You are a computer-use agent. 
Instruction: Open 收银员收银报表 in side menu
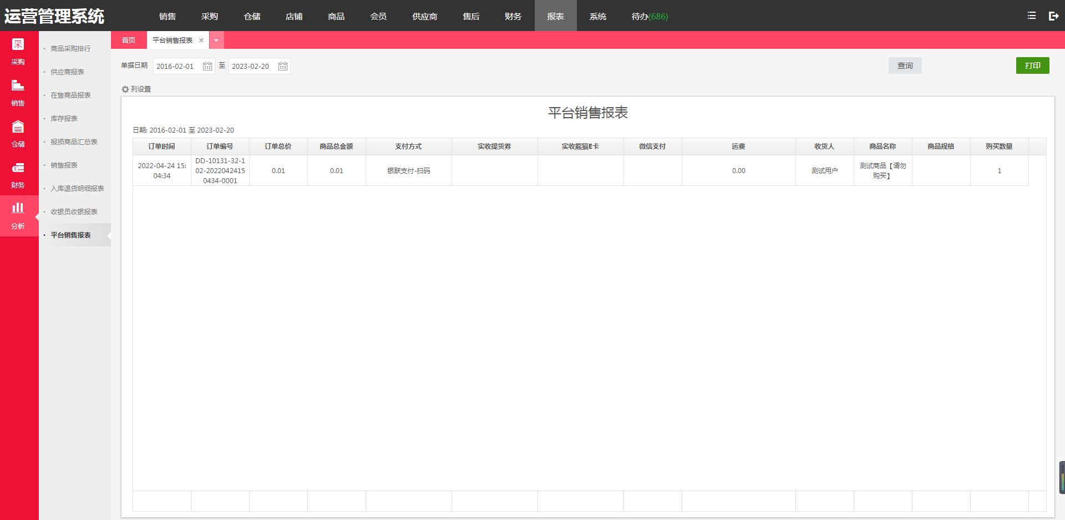(74, 212)
